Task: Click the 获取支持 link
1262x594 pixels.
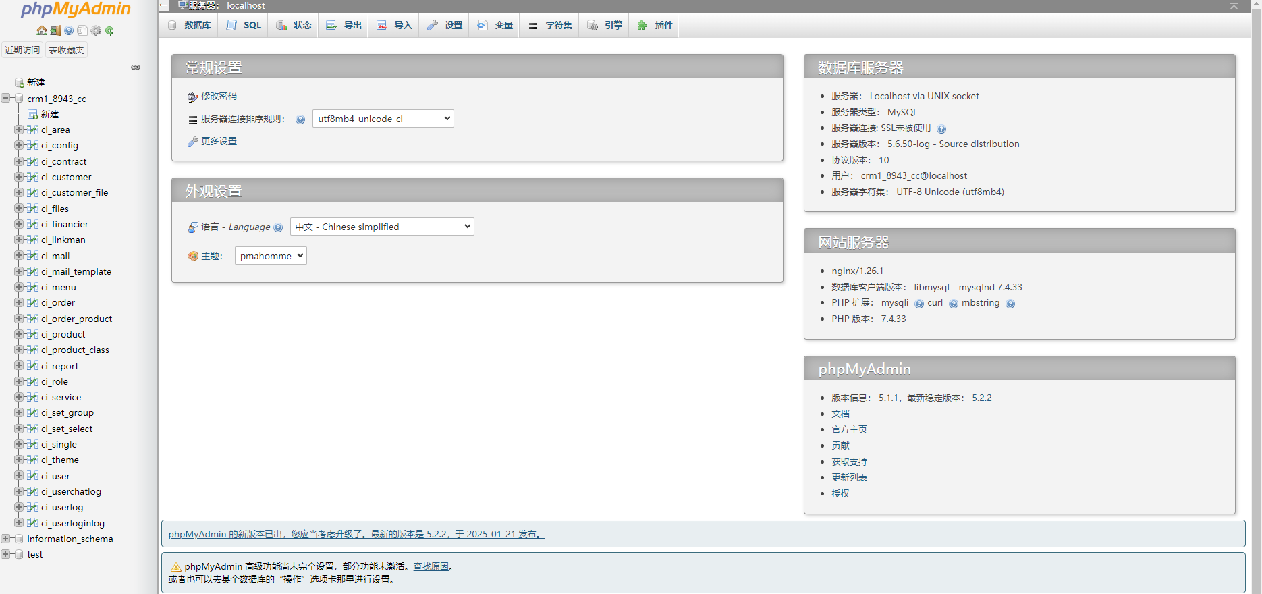Action: pos(849,462)
